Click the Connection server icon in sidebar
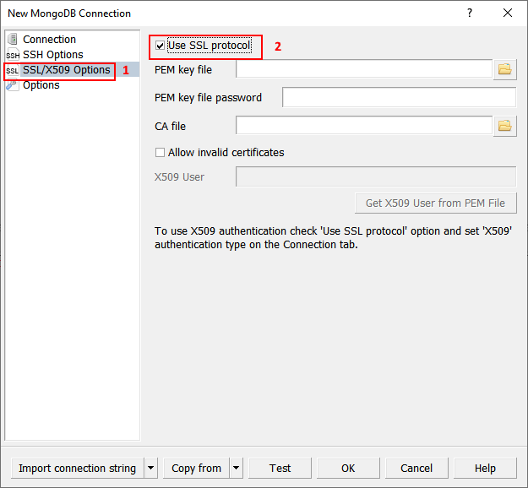The image size is (528, 488). (13, 39)
